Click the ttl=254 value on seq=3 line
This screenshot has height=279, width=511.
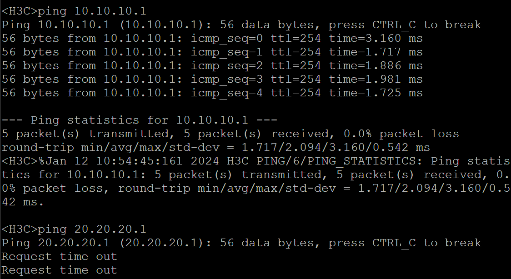296,80
